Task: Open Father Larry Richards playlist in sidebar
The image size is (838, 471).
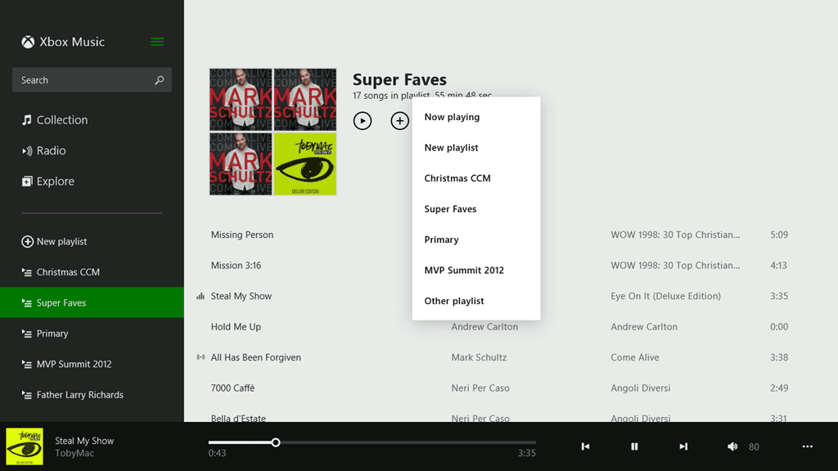Action: pyautogui.click(x=79, y=395)
